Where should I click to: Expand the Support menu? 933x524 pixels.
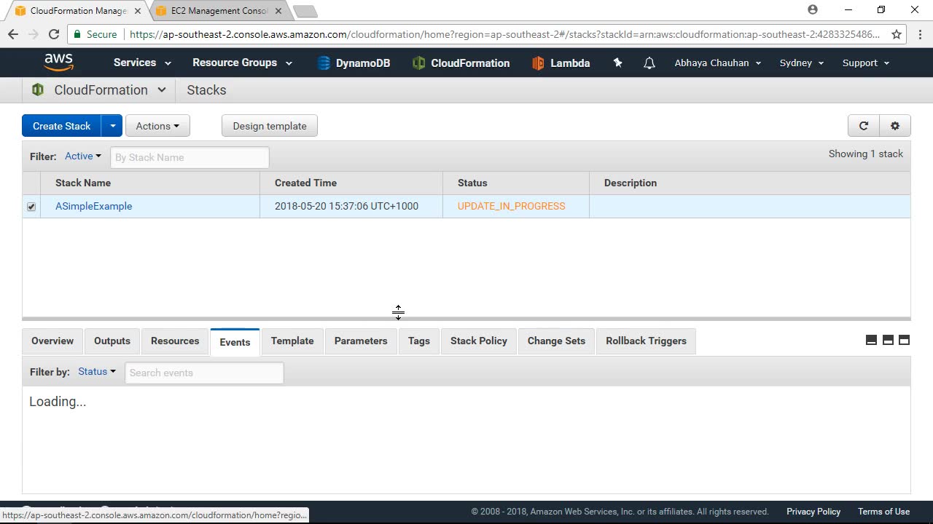click(x=866, y=63)
